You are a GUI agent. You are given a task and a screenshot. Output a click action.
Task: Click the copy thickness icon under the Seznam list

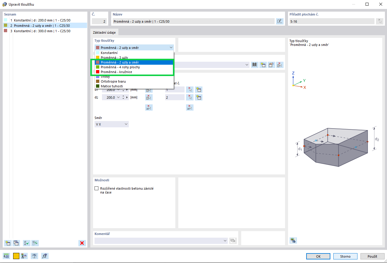click(x=16, y=243)
